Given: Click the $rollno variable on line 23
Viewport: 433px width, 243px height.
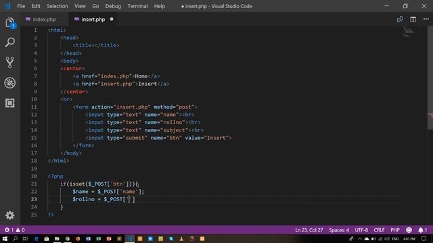Looking at the screenshot, I should (x=83, y=199).
